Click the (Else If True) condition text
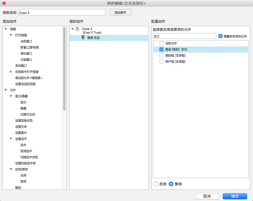Image resolution: width=253 pixels, height=201 pixels. tap(92, 33)
